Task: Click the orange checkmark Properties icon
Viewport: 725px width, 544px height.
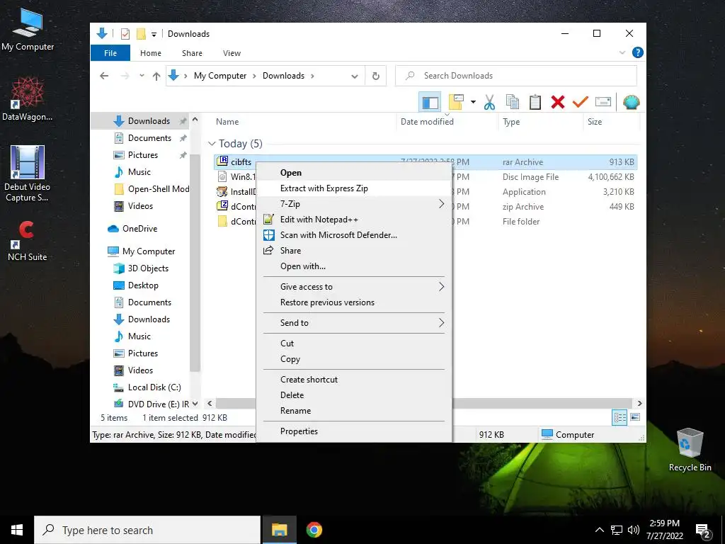Action: (581, 102)
